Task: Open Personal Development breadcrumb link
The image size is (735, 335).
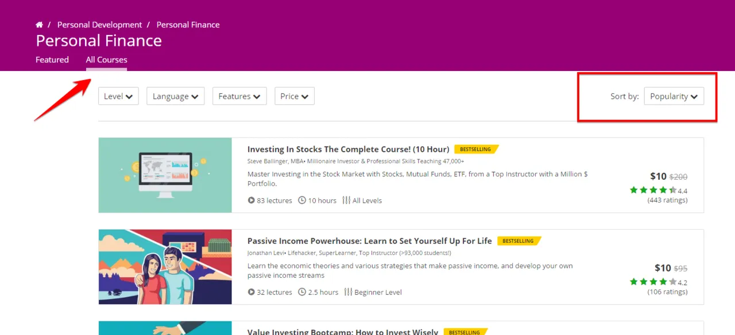Action: click(99, 25)
